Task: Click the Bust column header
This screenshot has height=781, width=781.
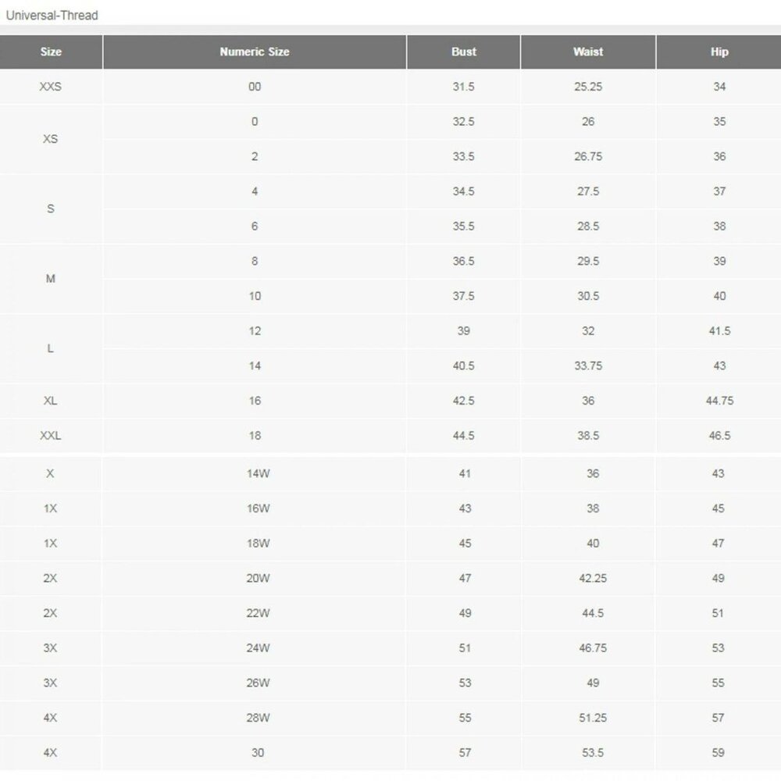Action: [464, 52]
